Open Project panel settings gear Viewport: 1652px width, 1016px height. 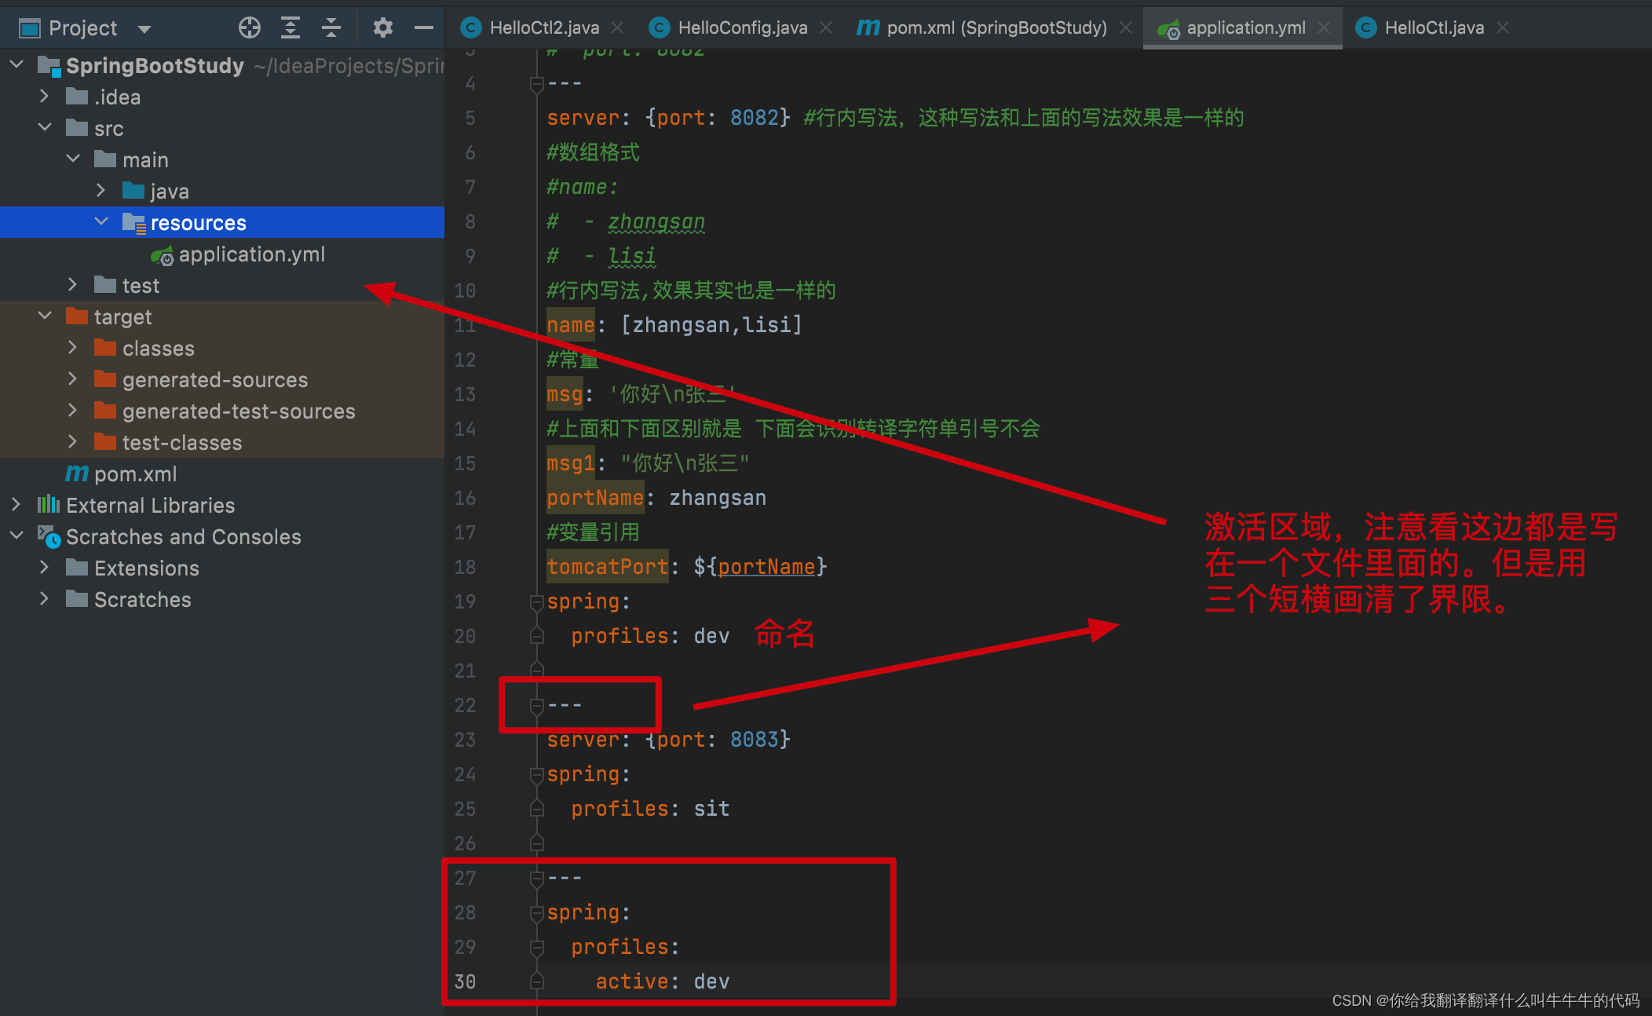coord(382,28)
